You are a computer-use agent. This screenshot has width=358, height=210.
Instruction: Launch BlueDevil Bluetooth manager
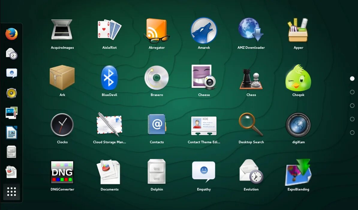pos(109,78)
